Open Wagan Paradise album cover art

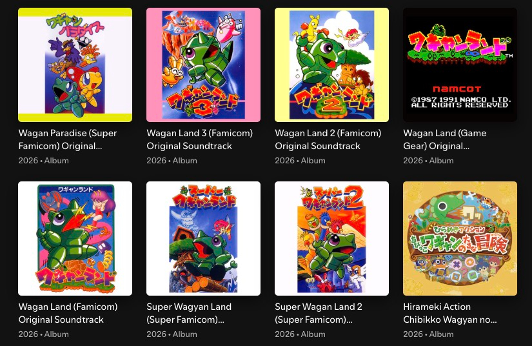75,65
